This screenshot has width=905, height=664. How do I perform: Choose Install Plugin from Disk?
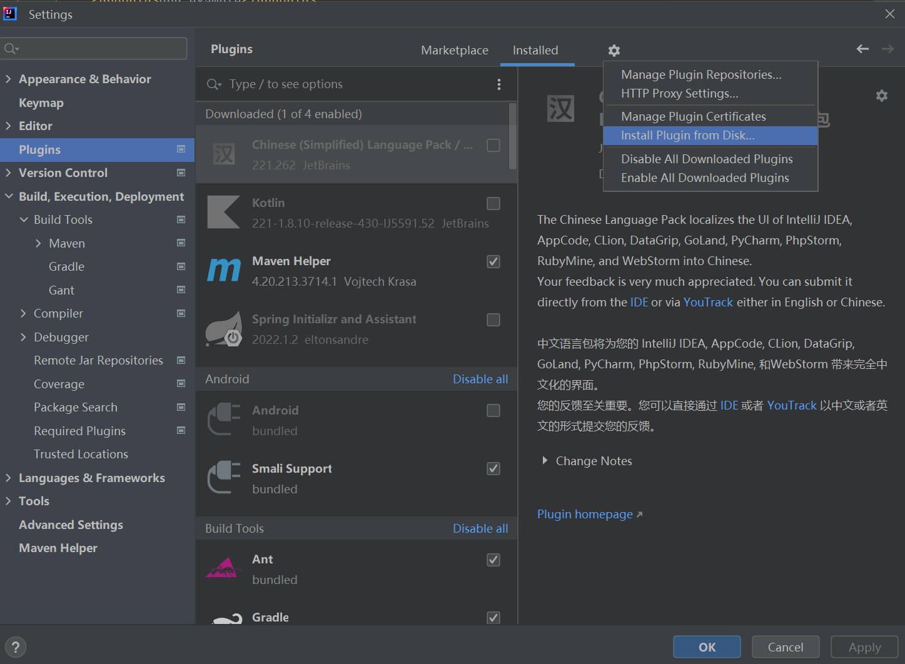[710, 136]
